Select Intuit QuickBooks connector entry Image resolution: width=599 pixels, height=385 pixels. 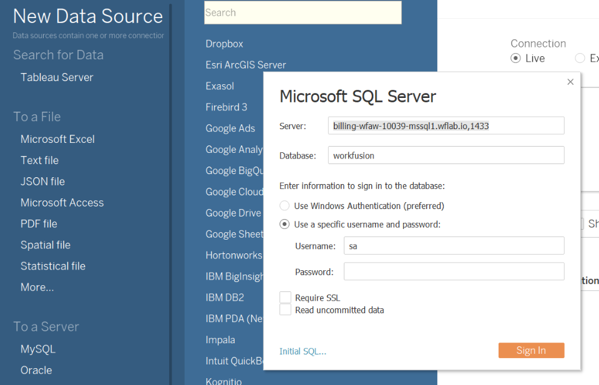point(234,361)
